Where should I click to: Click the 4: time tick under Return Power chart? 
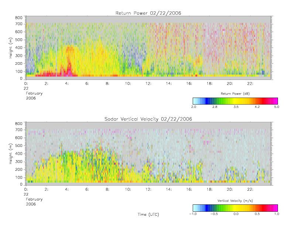point(67,84)
